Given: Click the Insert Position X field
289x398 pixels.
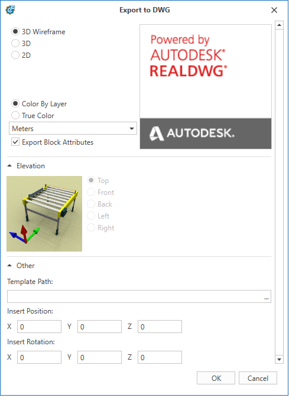Looking at the screenshot, I should (39, 327).
